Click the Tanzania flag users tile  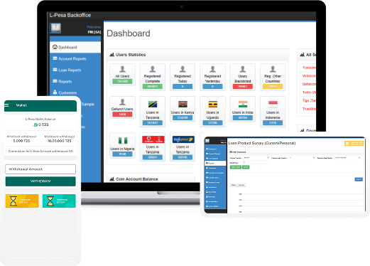[153, 112]
